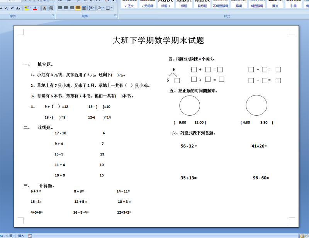Apply the 正文 style
The height and width of the screenshot is (238, 309).
129,4
